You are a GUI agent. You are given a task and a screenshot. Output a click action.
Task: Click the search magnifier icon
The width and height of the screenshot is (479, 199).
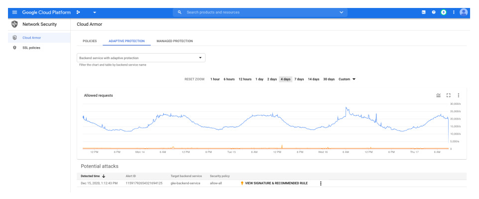click(180, 12)
